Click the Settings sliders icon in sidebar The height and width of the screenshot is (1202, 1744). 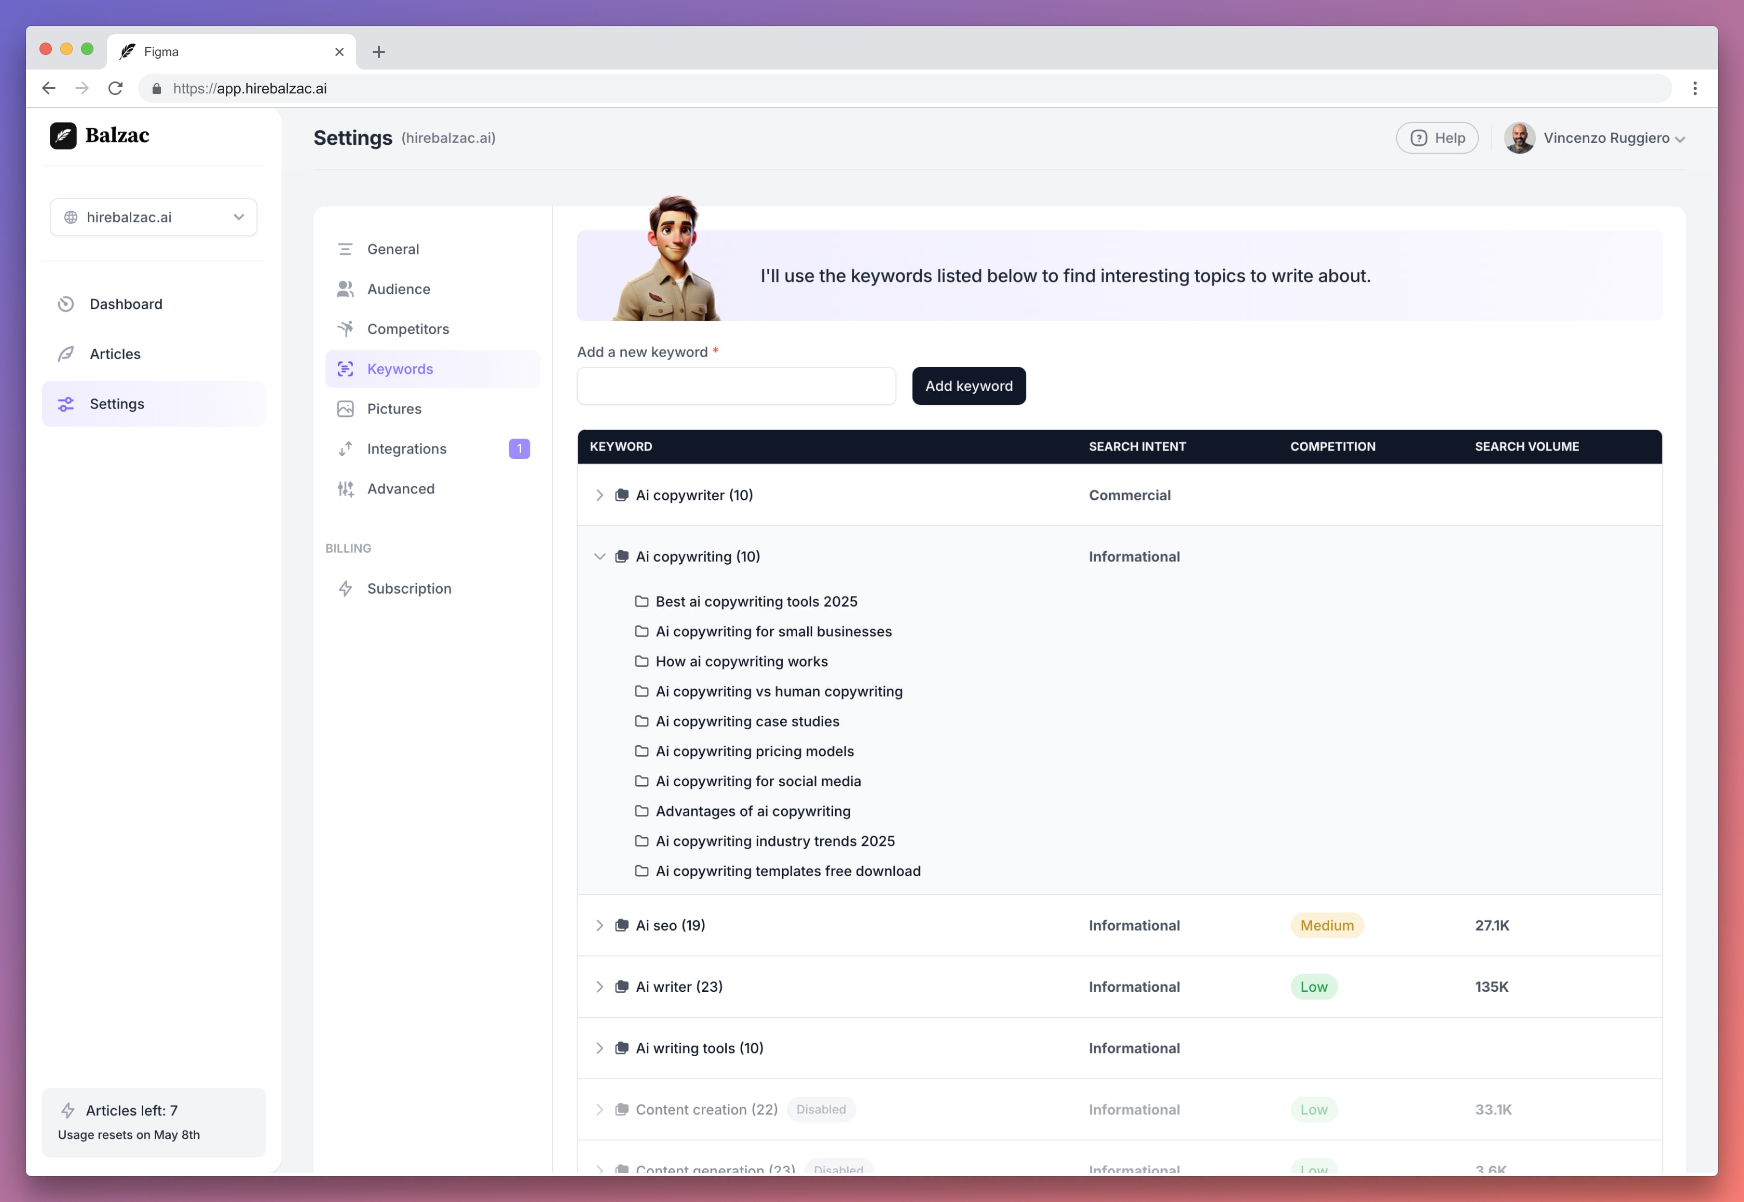coord(66,404)
